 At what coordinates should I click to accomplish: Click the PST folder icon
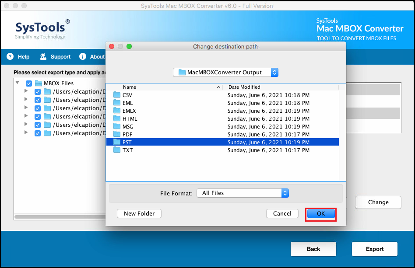pos(117,142)
